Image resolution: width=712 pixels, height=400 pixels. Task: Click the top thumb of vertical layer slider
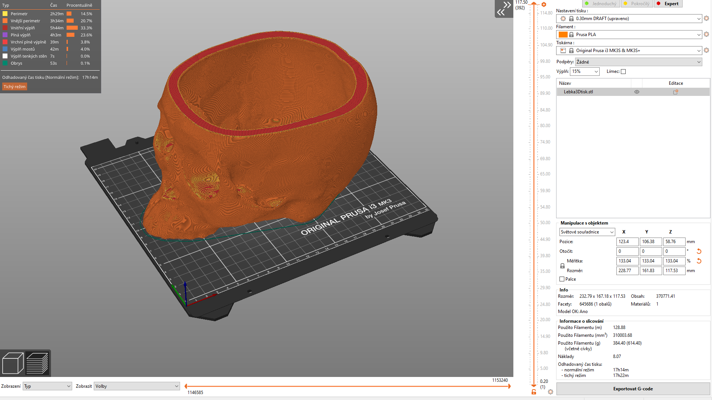(x=534, y=3)
